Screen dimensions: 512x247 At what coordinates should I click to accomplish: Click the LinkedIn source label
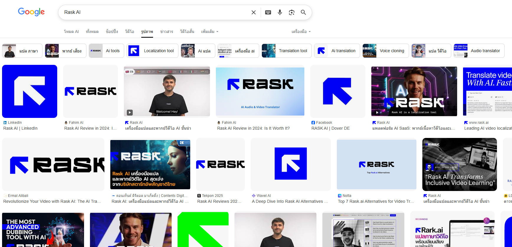15,123
